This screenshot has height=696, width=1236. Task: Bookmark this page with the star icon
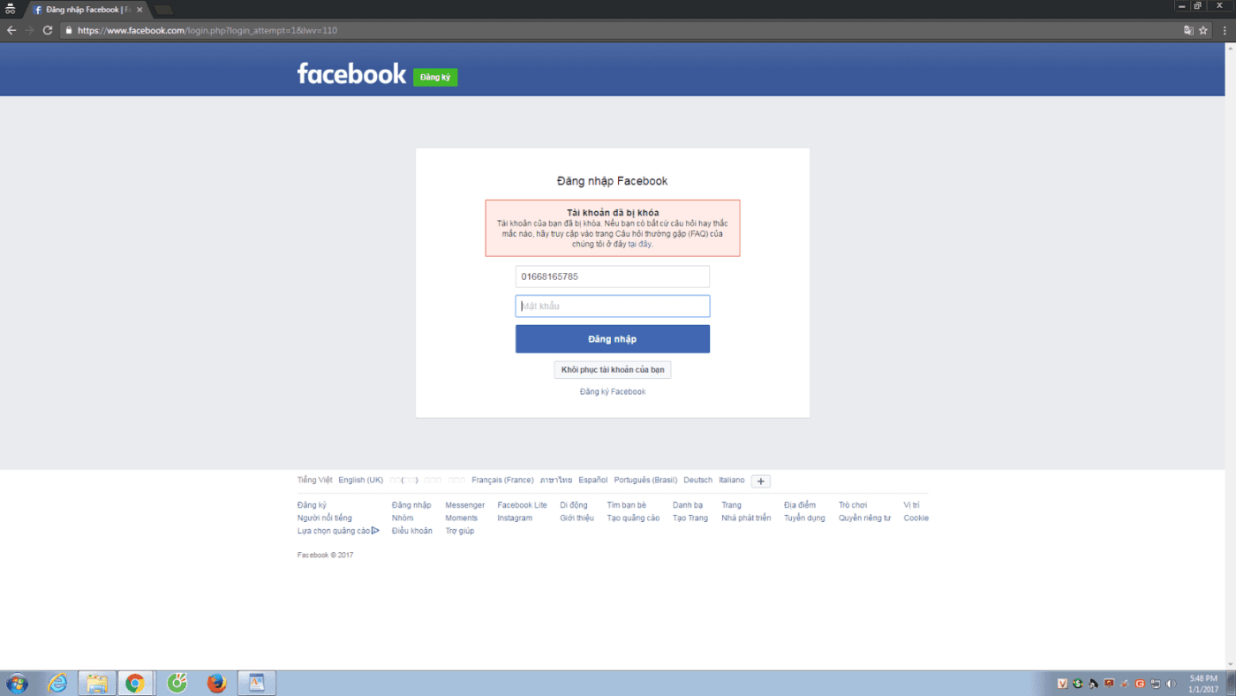coord(1202,30)
